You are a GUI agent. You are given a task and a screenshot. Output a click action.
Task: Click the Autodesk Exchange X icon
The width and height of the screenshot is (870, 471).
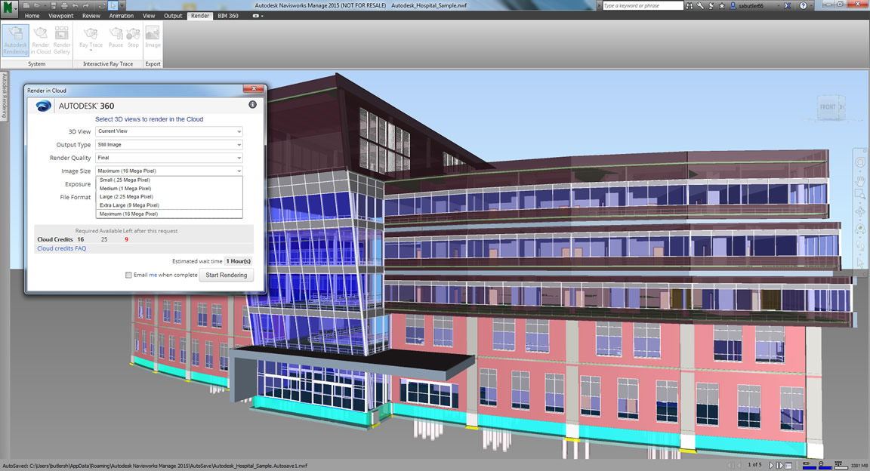tap(788, 5)
